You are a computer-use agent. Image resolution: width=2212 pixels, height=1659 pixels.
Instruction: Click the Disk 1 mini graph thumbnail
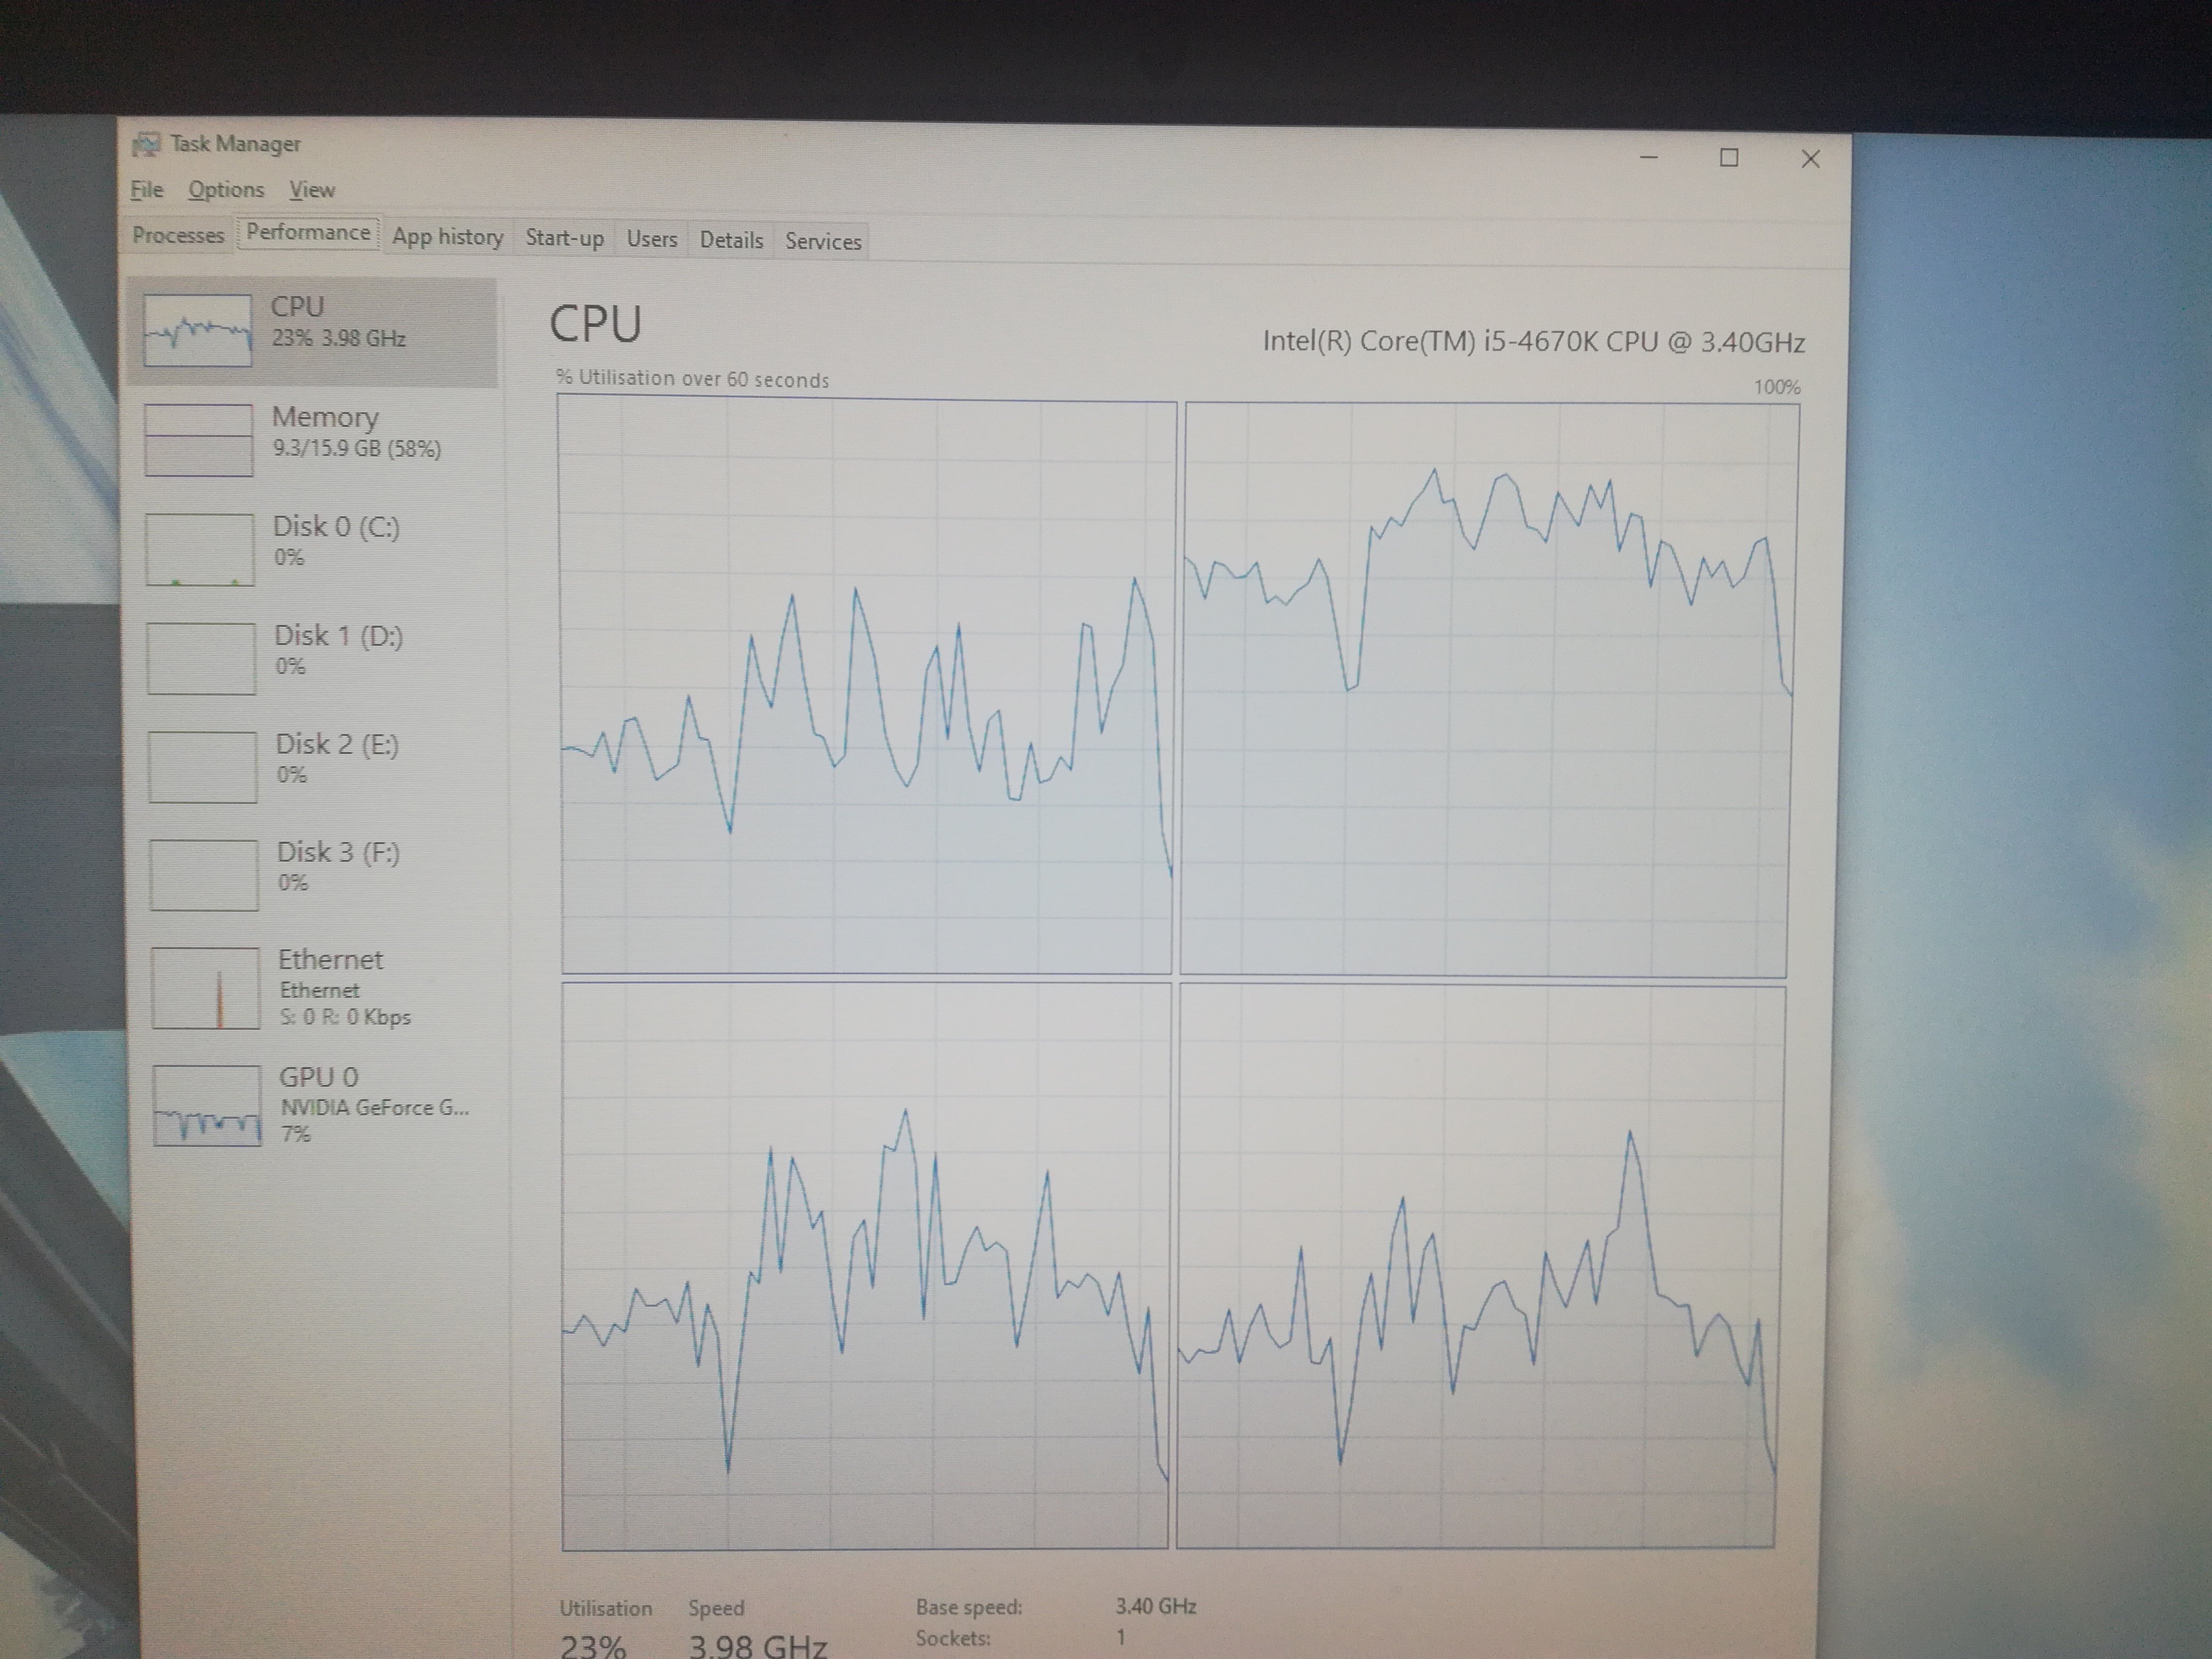[201, 658]
